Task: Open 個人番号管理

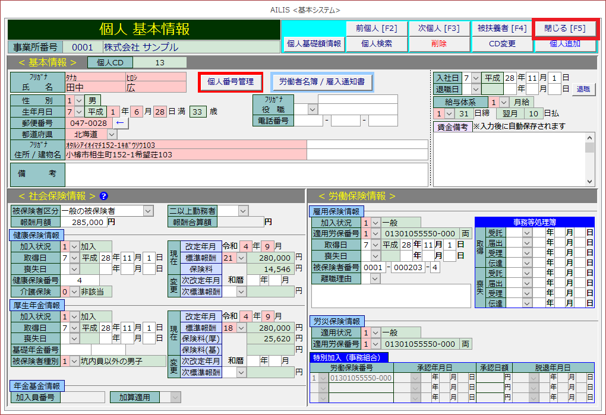Action: pos(231,81)
